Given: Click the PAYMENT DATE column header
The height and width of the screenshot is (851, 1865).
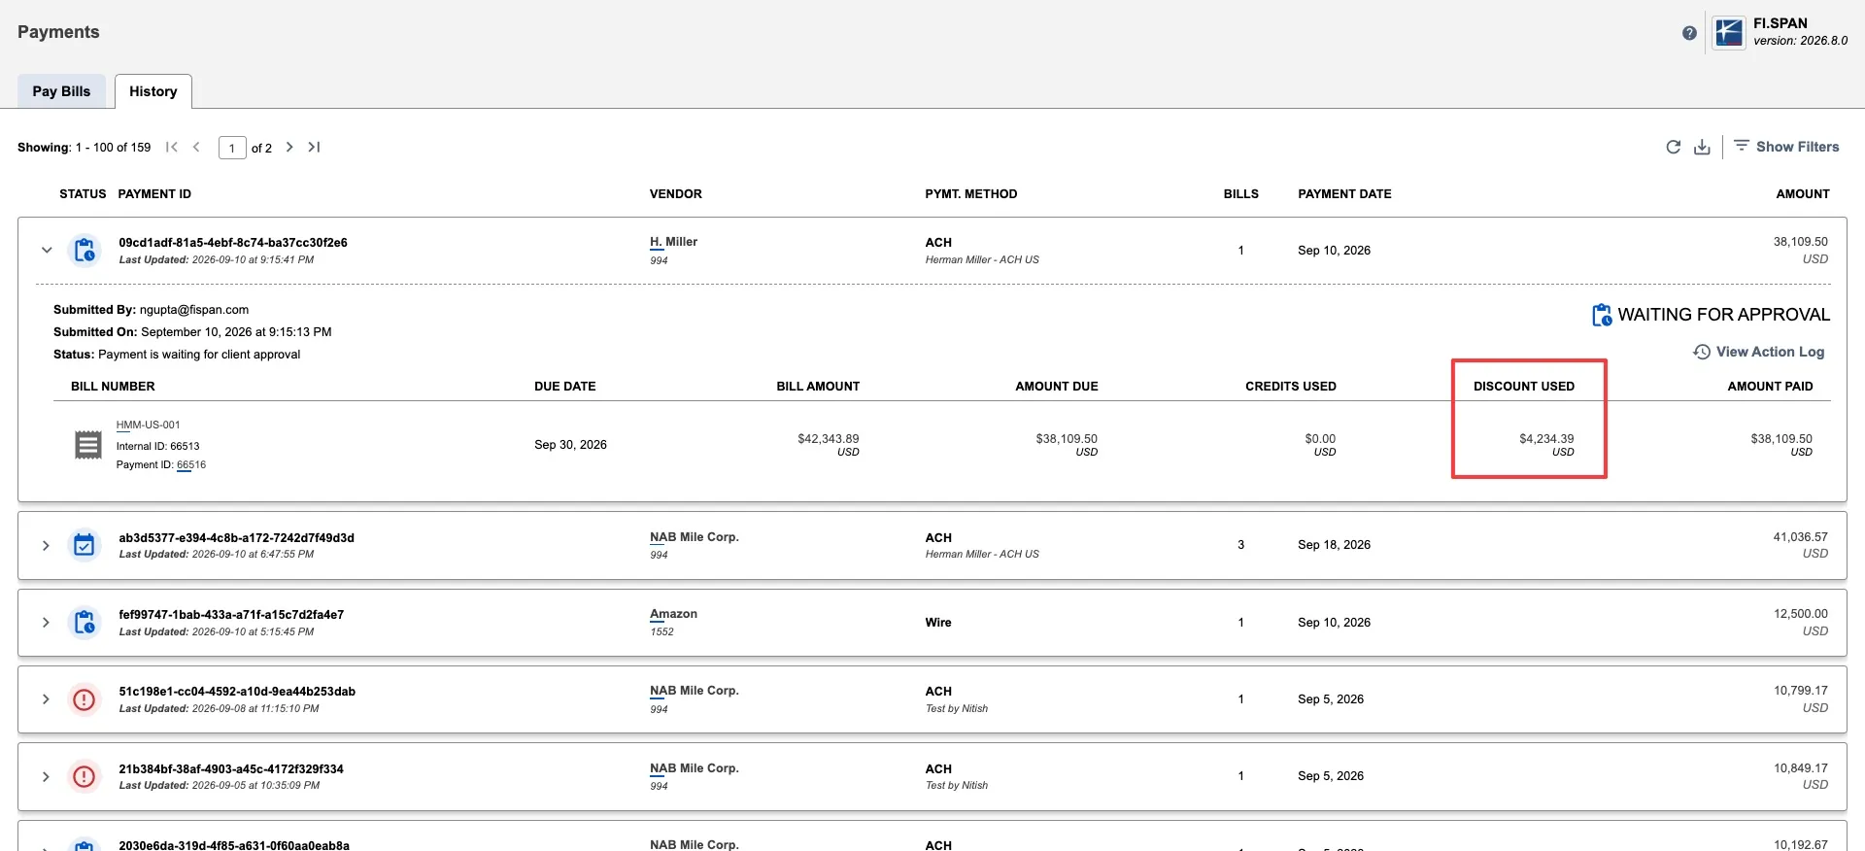Looking at the screenshot, I should tap(1344, 194).
